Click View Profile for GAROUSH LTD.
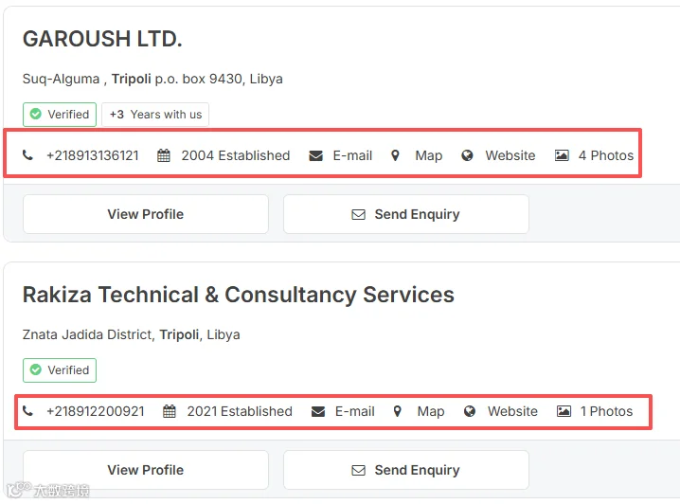The image size is (680, 504). click(x=146, y=214)
